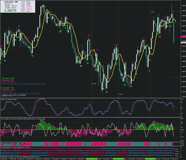Click the Candle countdown timer line
Screen dimensions: 186x160
point(10,8)
